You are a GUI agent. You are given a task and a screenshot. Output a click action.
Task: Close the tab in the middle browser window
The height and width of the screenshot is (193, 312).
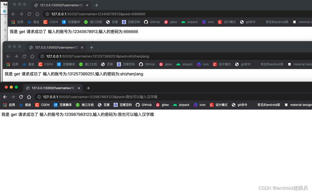[82, 48]
